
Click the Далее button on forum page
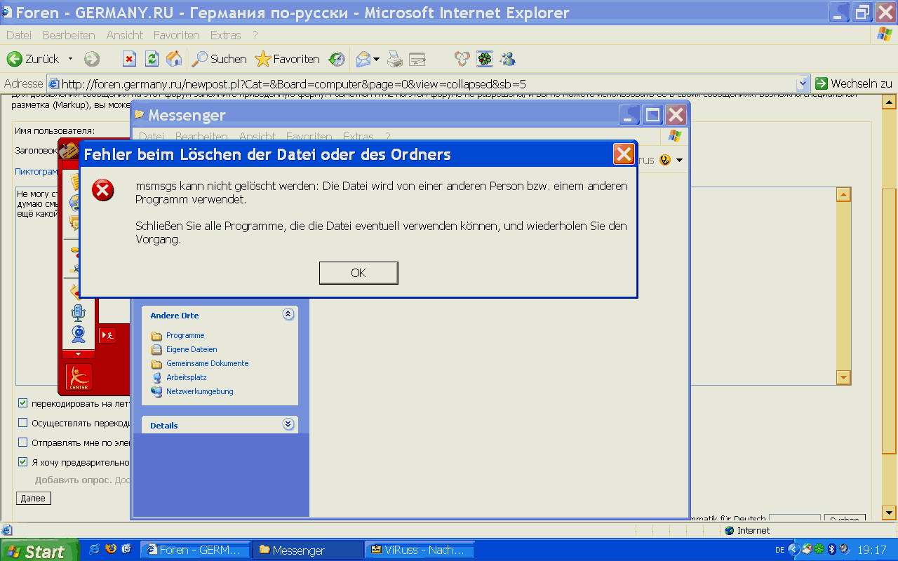(33, 499)
